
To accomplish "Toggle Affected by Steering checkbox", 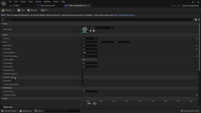I will [x=82, y=95].
